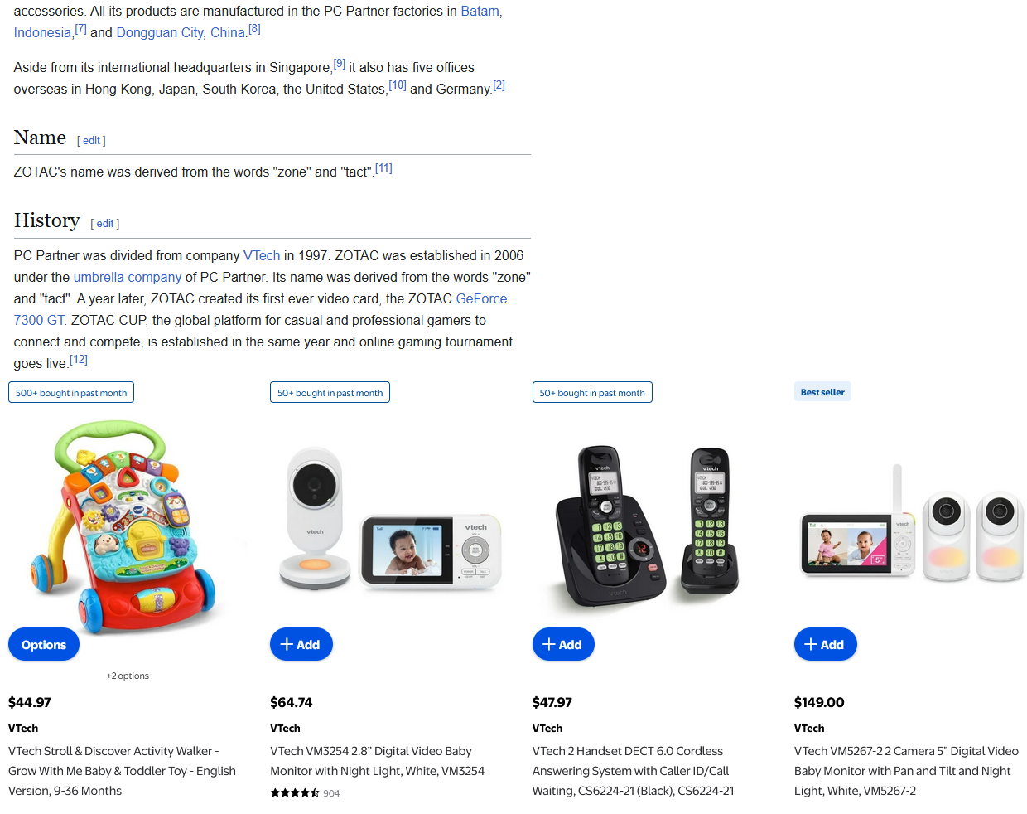Open citation reference 12

coord(79,360)
